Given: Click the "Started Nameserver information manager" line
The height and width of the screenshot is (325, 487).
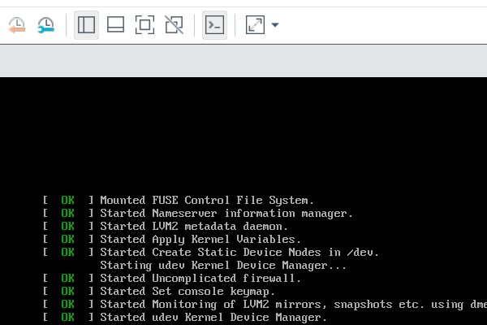Looking at the screenshot, I should [226, 213].
